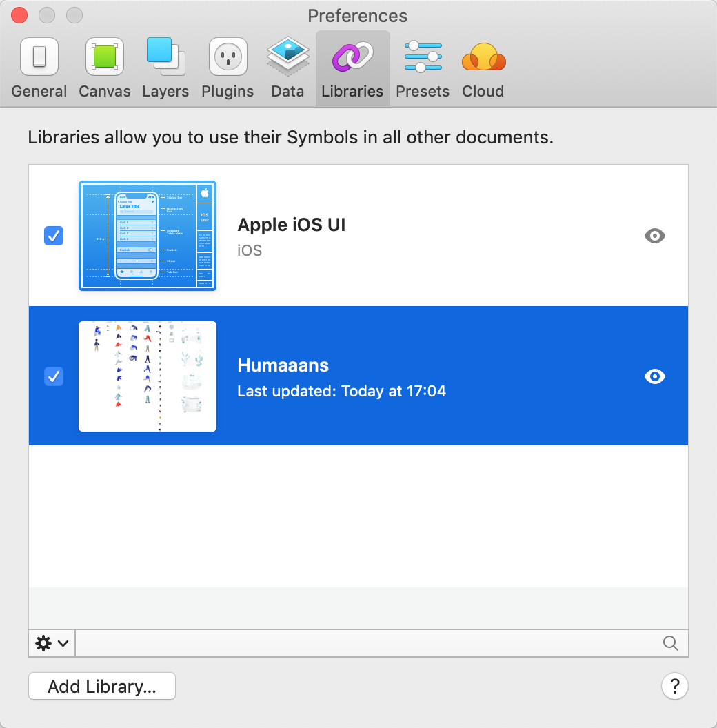Viewport: 717px width, 728px height.
Task: Open the gear actions dropdown menu
Action: (x=52, y=643)
